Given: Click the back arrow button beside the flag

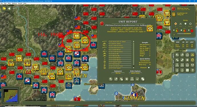Looking at the screenshot, I should (x=9, y=9).
